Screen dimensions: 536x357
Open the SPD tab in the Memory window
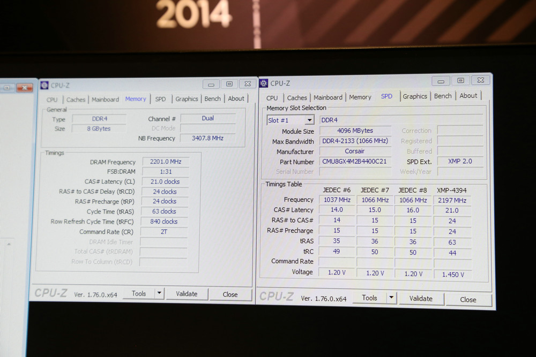click(160, 99)
